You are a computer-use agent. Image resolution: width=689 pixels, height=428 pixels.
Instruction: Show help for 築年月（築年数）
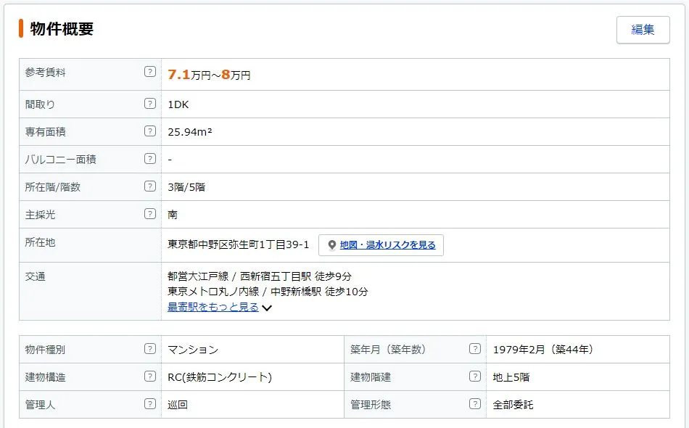pos(474,349)
